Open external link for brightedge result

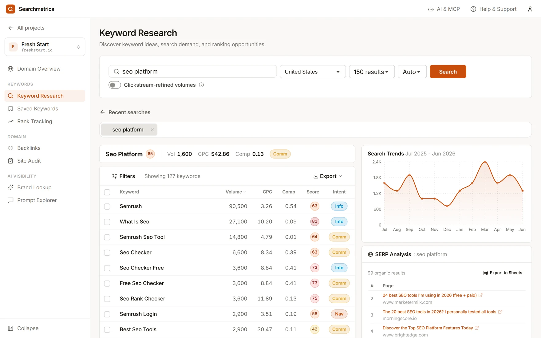tap(477, 328)
